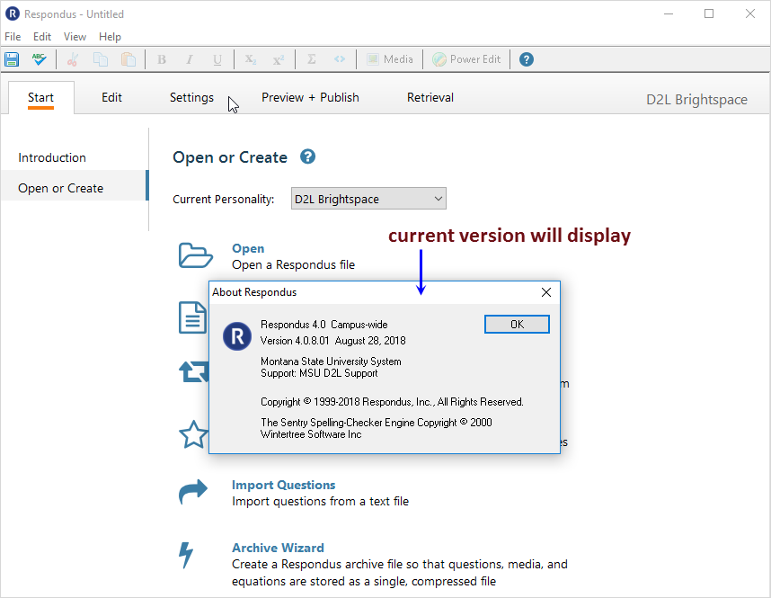Click the open folder icon
This screenshot has height=598, width=771.
pyautogui.click(x=195, y=255)
